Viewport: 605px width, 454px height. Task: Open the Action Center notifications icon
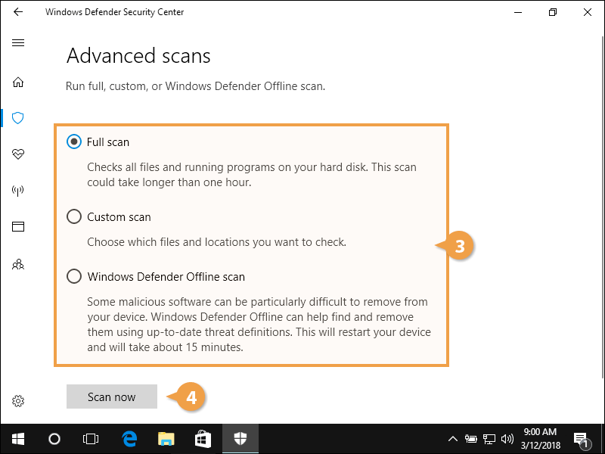pos(582,439)
